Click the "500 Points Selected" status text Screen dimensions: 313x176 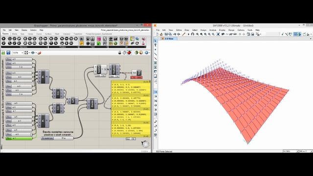[x=164, y=152]
